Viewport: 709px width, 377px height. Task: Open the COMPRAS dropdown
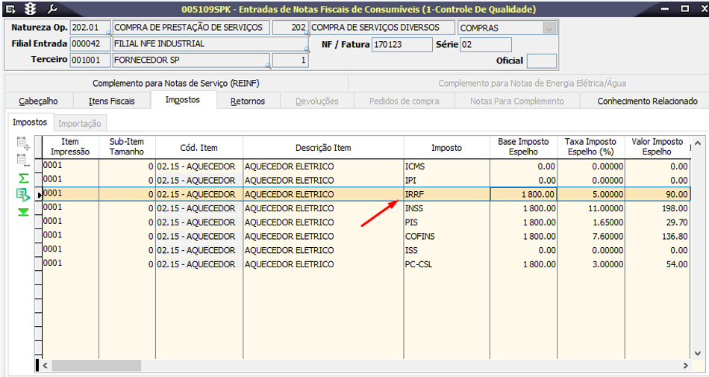click(549, 28)
